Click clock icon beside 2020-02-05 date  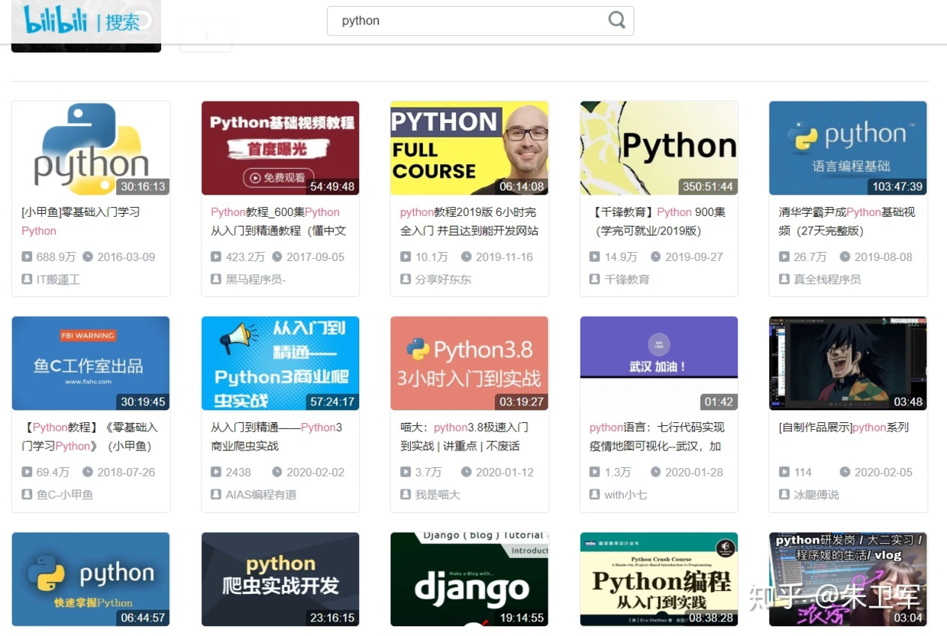tap(845, 472)
